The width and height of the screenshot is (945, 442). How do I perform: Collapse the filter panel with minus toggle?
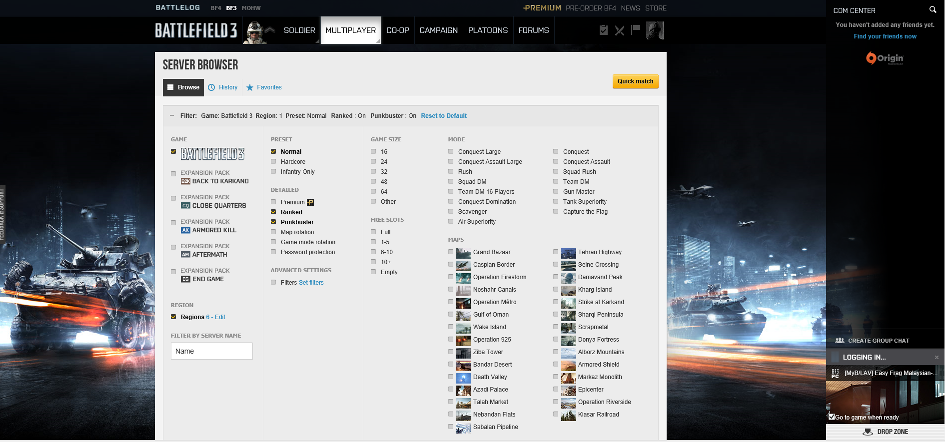172,115
